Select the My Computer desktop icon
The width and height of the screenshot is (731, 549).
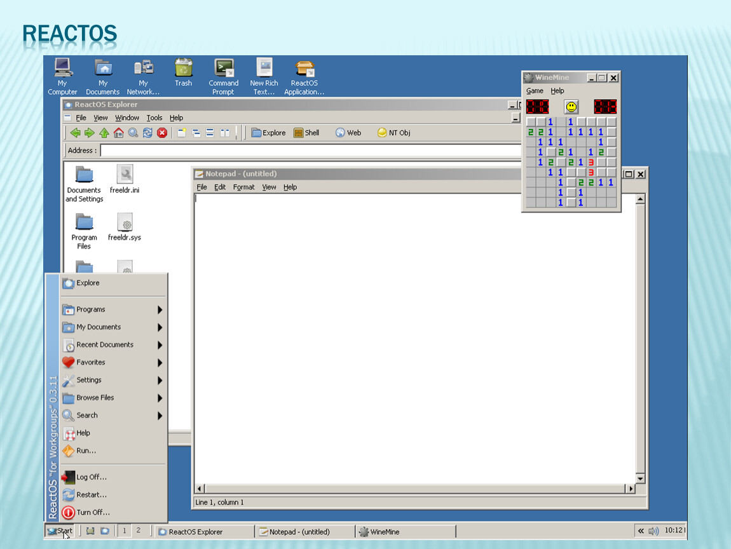pyautogui.click(x=62, y=76)
